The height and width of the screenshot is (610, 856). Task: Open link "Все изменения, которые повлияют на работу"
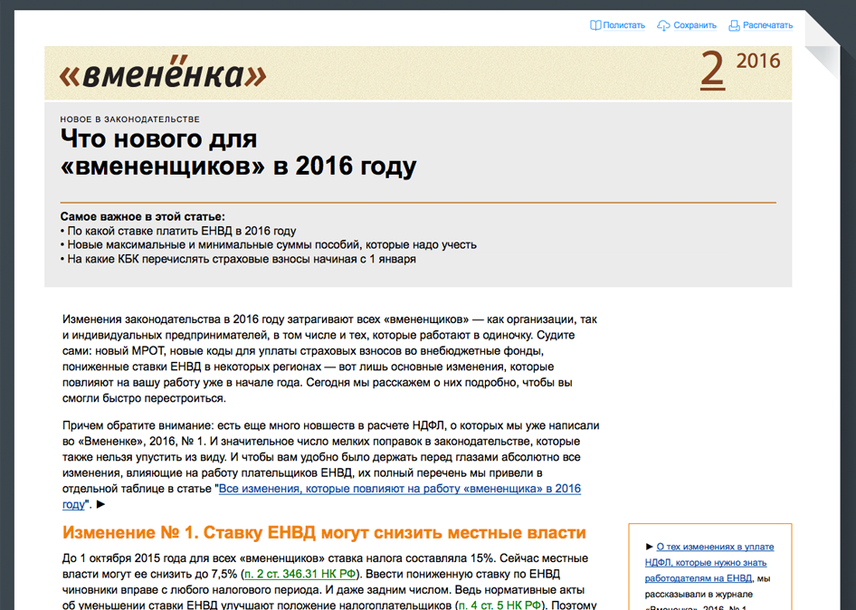coord(399,489)
